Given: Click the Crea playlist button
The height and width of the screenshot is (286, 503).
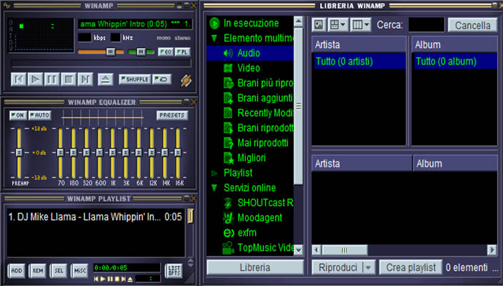Looking at the screenshot, I should pos(410,267).
